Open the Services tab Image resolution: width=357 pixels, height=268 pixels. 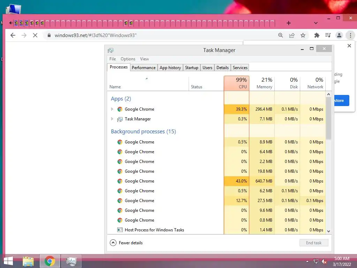(240, 68)
